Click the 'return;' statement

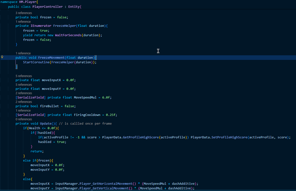37,151
